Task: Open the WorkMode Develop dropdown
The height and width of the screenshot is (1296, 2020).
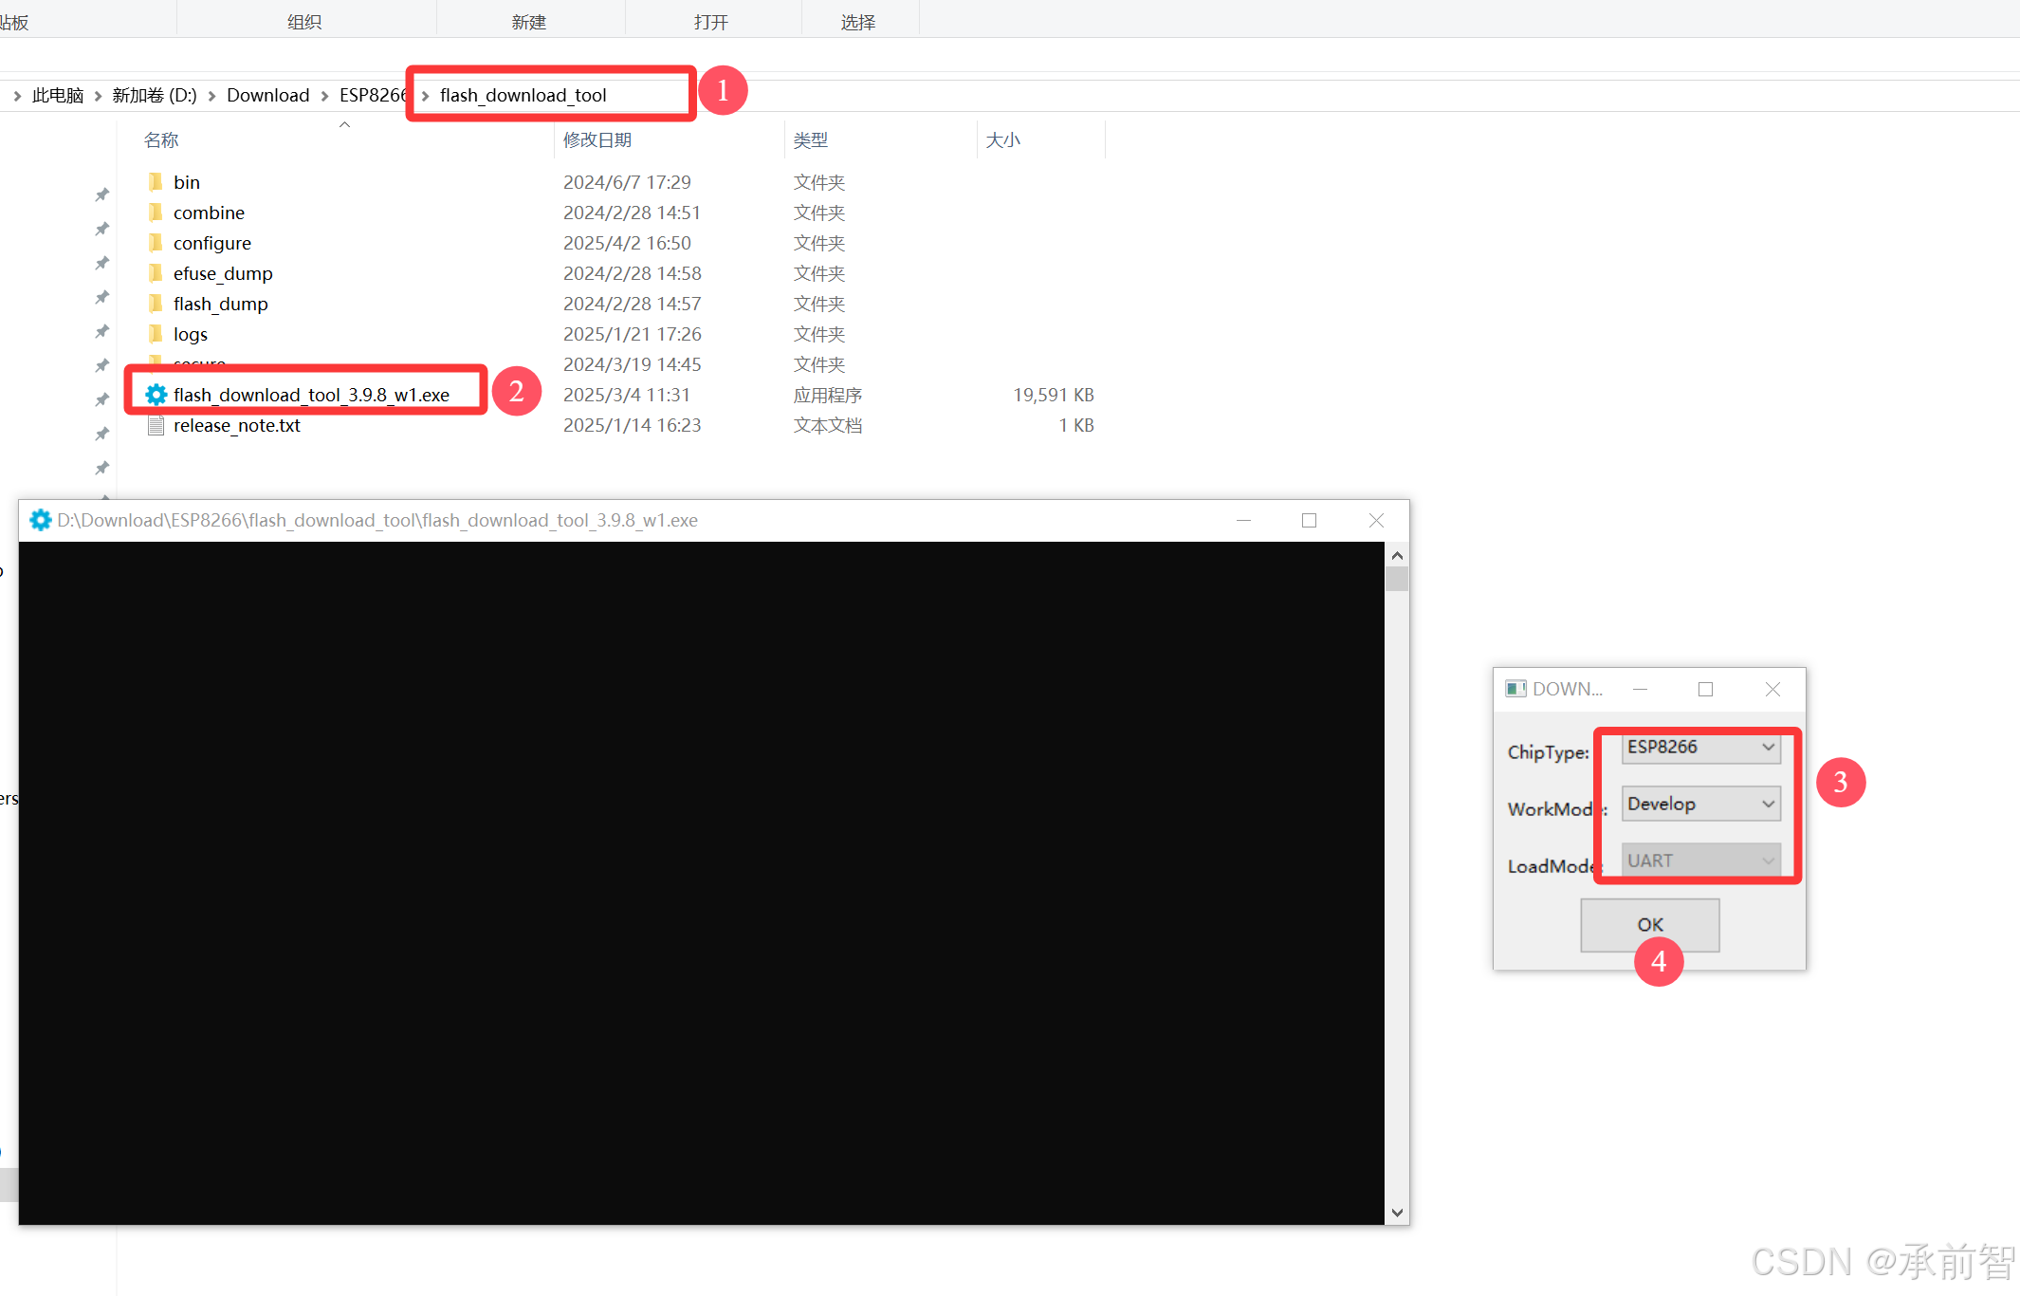Action: coord(1700,804)
